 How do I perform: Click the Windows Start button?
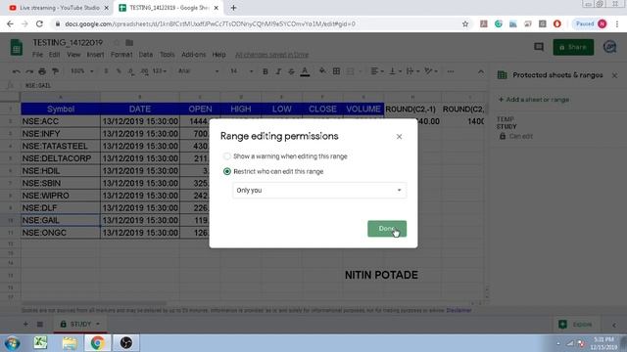pyautogui.click(x=13, y=343)
